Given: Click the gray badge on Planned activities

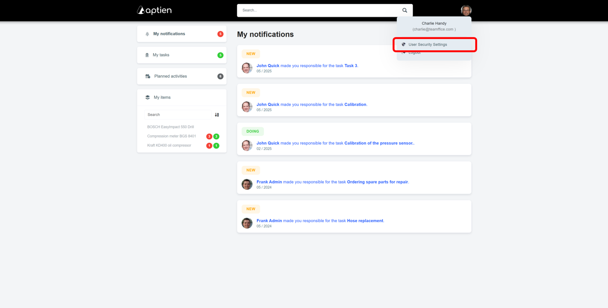Looking at the screenshot, I should pos(220,76).
